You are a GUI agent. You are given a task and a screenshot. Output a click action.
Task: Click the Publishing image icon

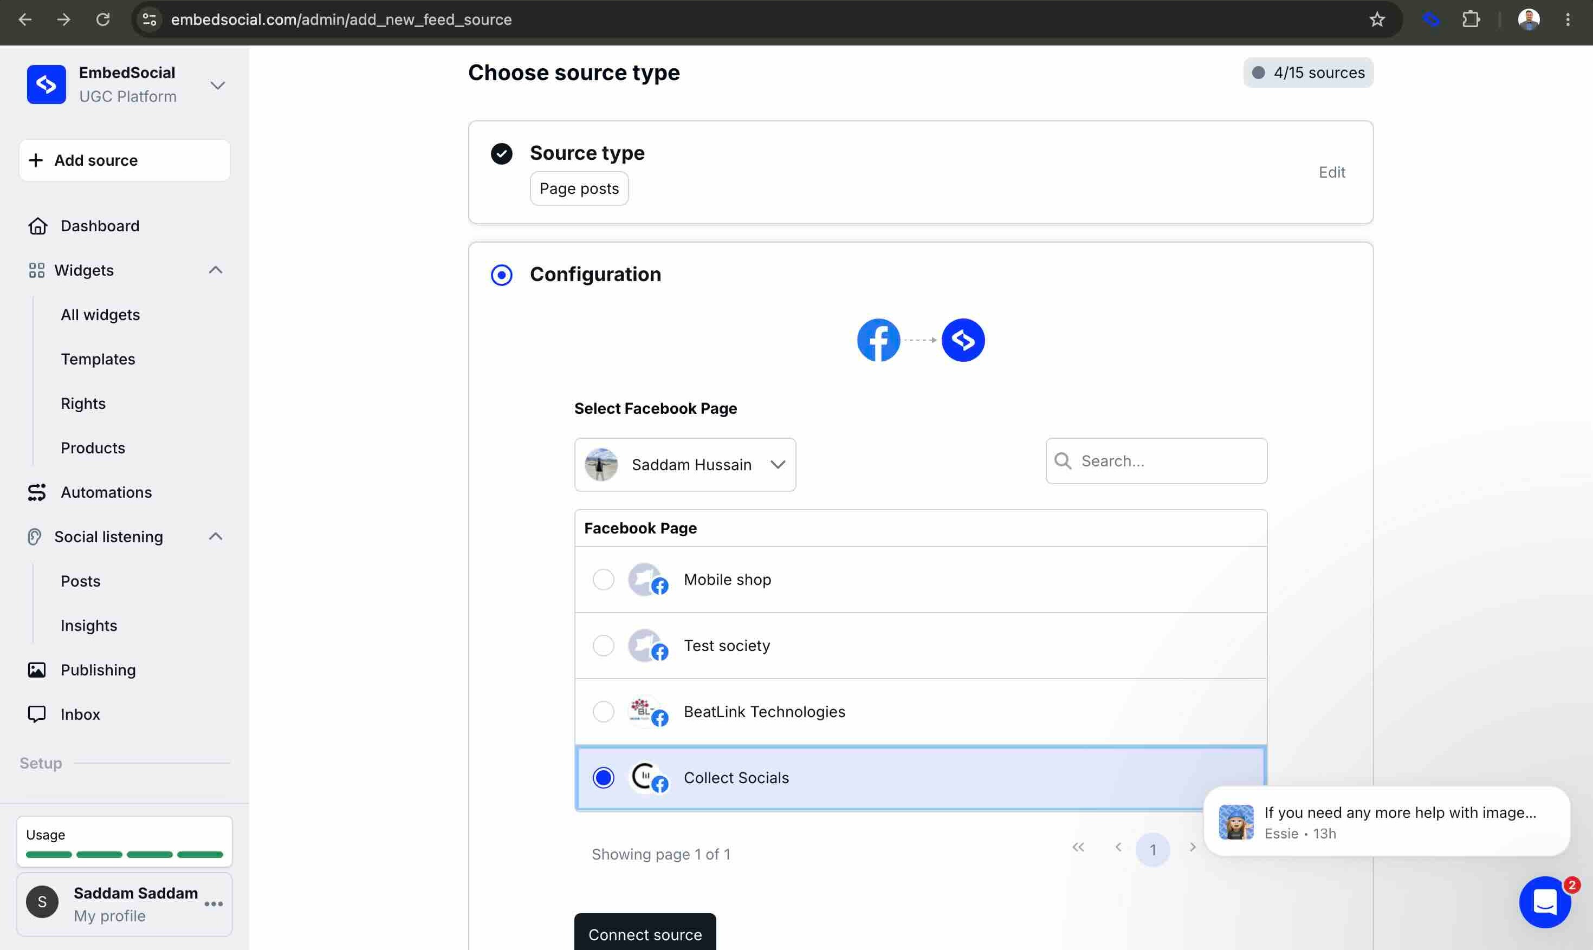pyautogui.click(x=37, y=669)
